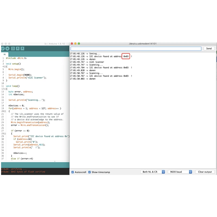Click 'Serial.println("Scanning...");' line
Viewport: 217px width, 217px height.
coord(27,100)
